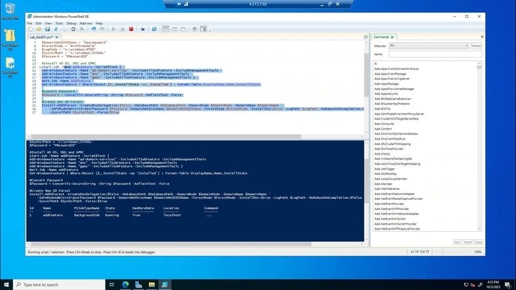This screenshot has height=290, width=516.
Task: Click the command Name input field
Action: click(435, 54)
